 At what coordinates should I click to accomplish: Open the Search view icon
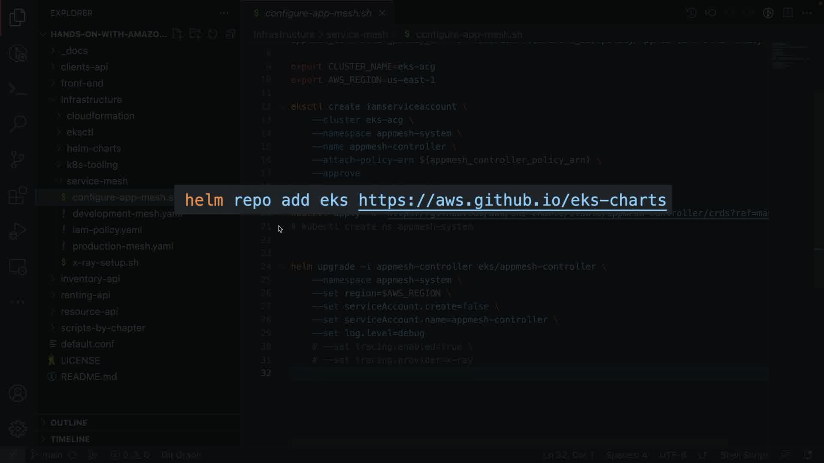pos(18,124)
